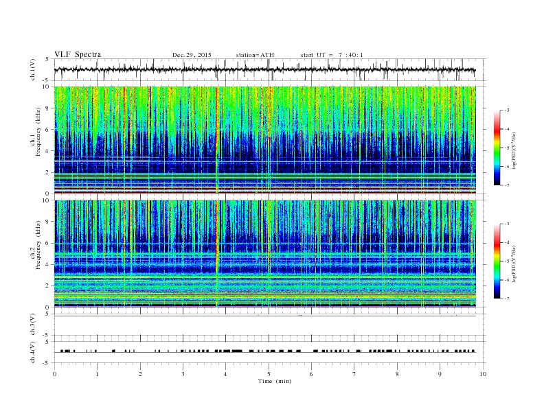Click time axis tick label "0"
This screenshot has height=420, width=544.
click(x=54, y=374)
